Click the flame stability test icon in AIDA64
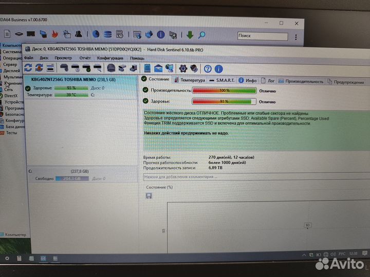Screen dimensions: 370x277 [55, 34]
